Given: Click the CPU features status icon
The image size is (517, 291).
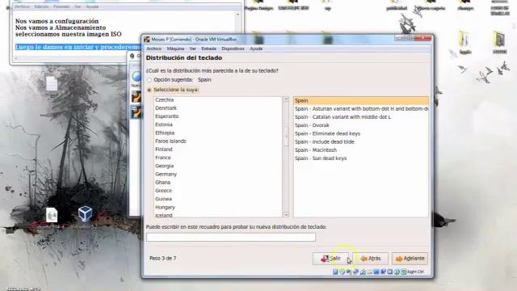Looking at the screenshot, I should 390,272.
